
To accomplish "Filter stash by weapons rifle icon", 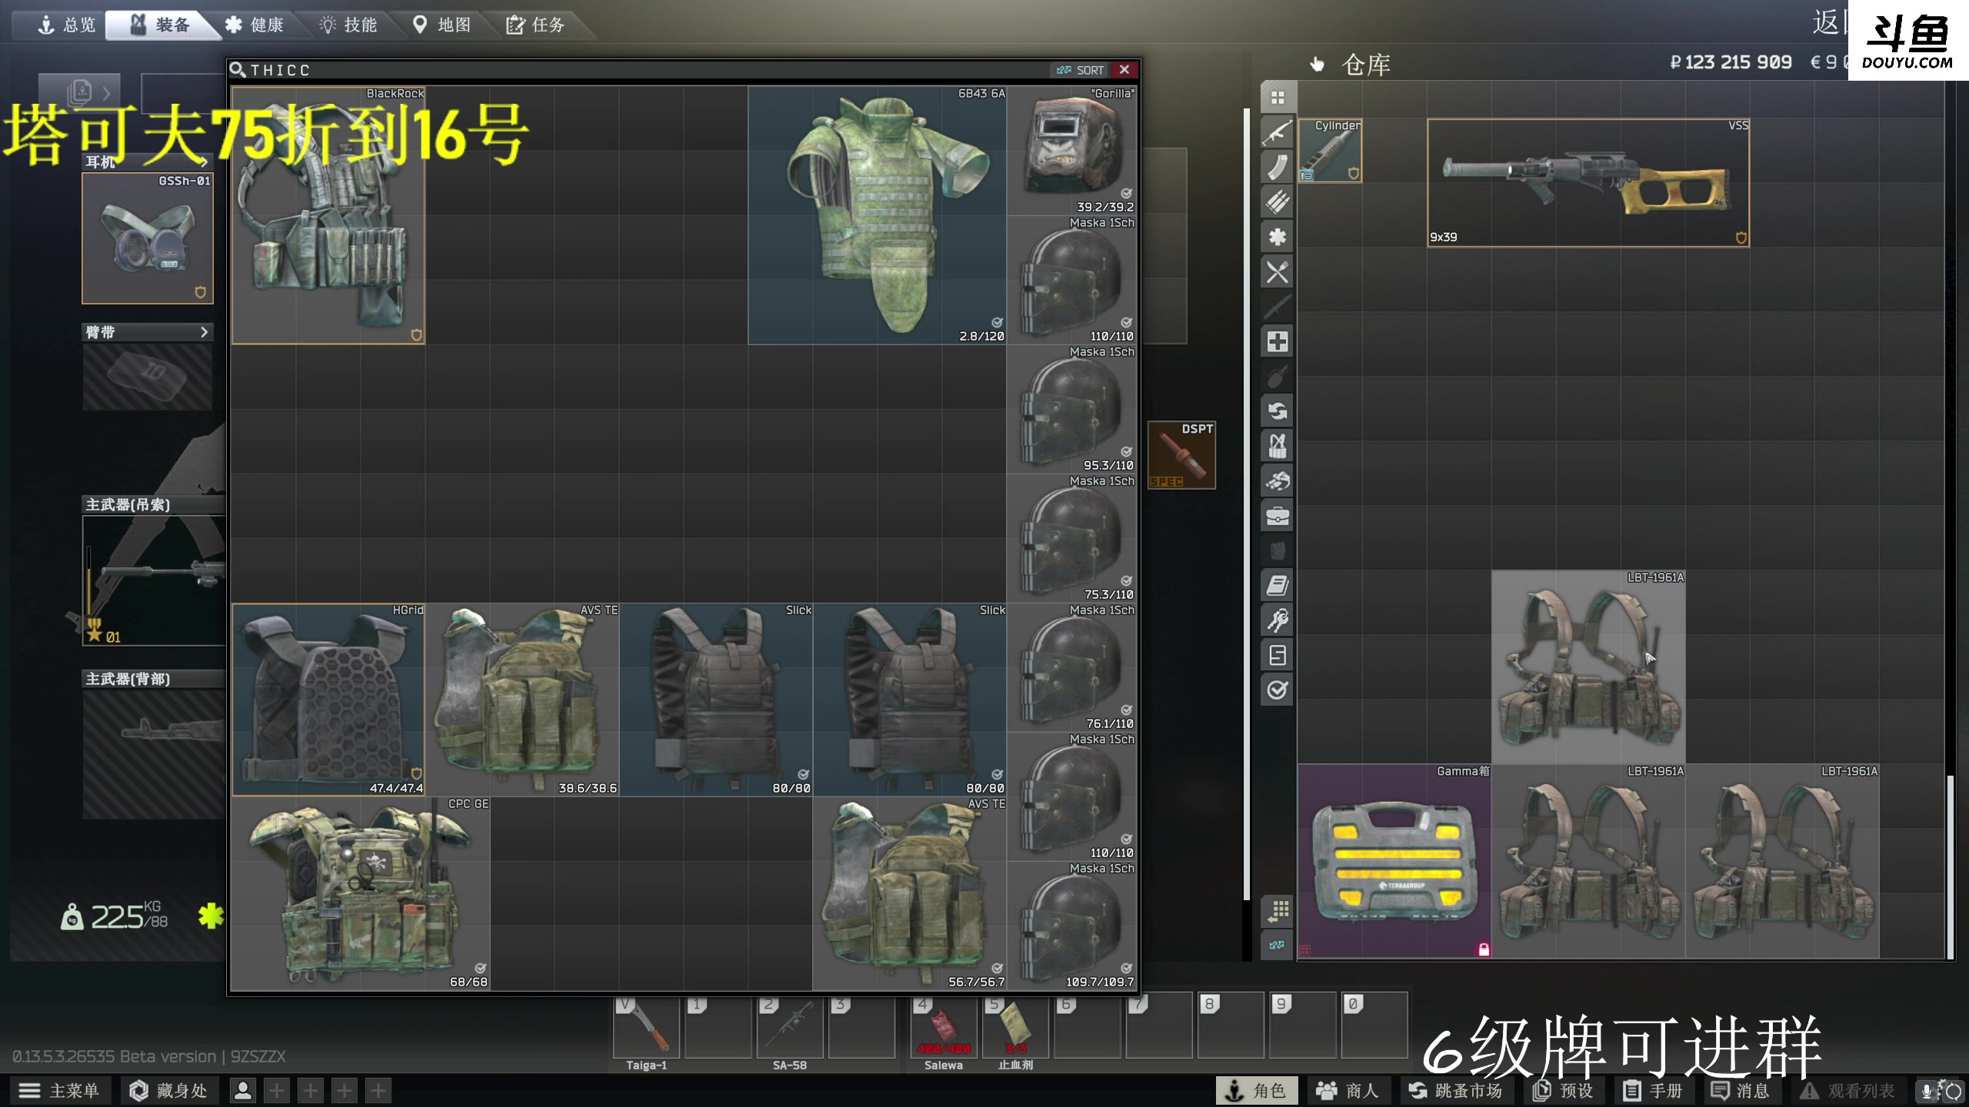I will [1278, 132].
